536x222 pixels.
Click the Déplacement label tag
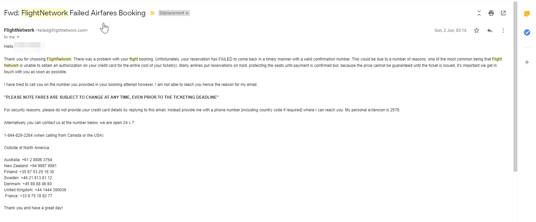click(x=171, y=13)
